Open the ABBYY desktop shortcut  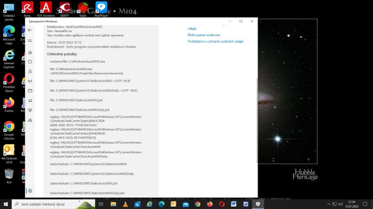pos(64,9)
